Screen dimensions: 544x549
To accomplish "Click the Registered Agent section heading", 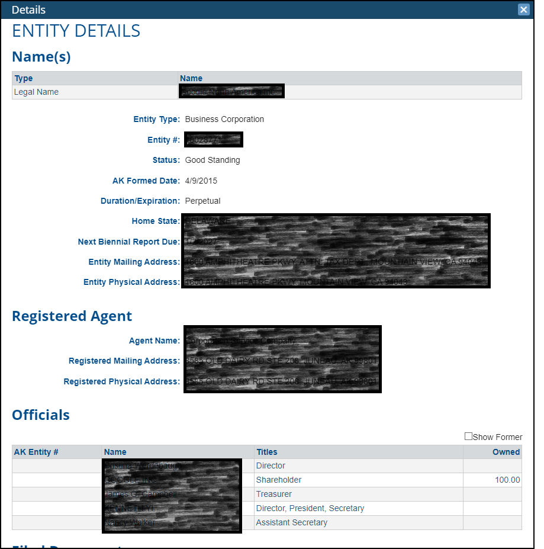I will [x=72, y=316].
